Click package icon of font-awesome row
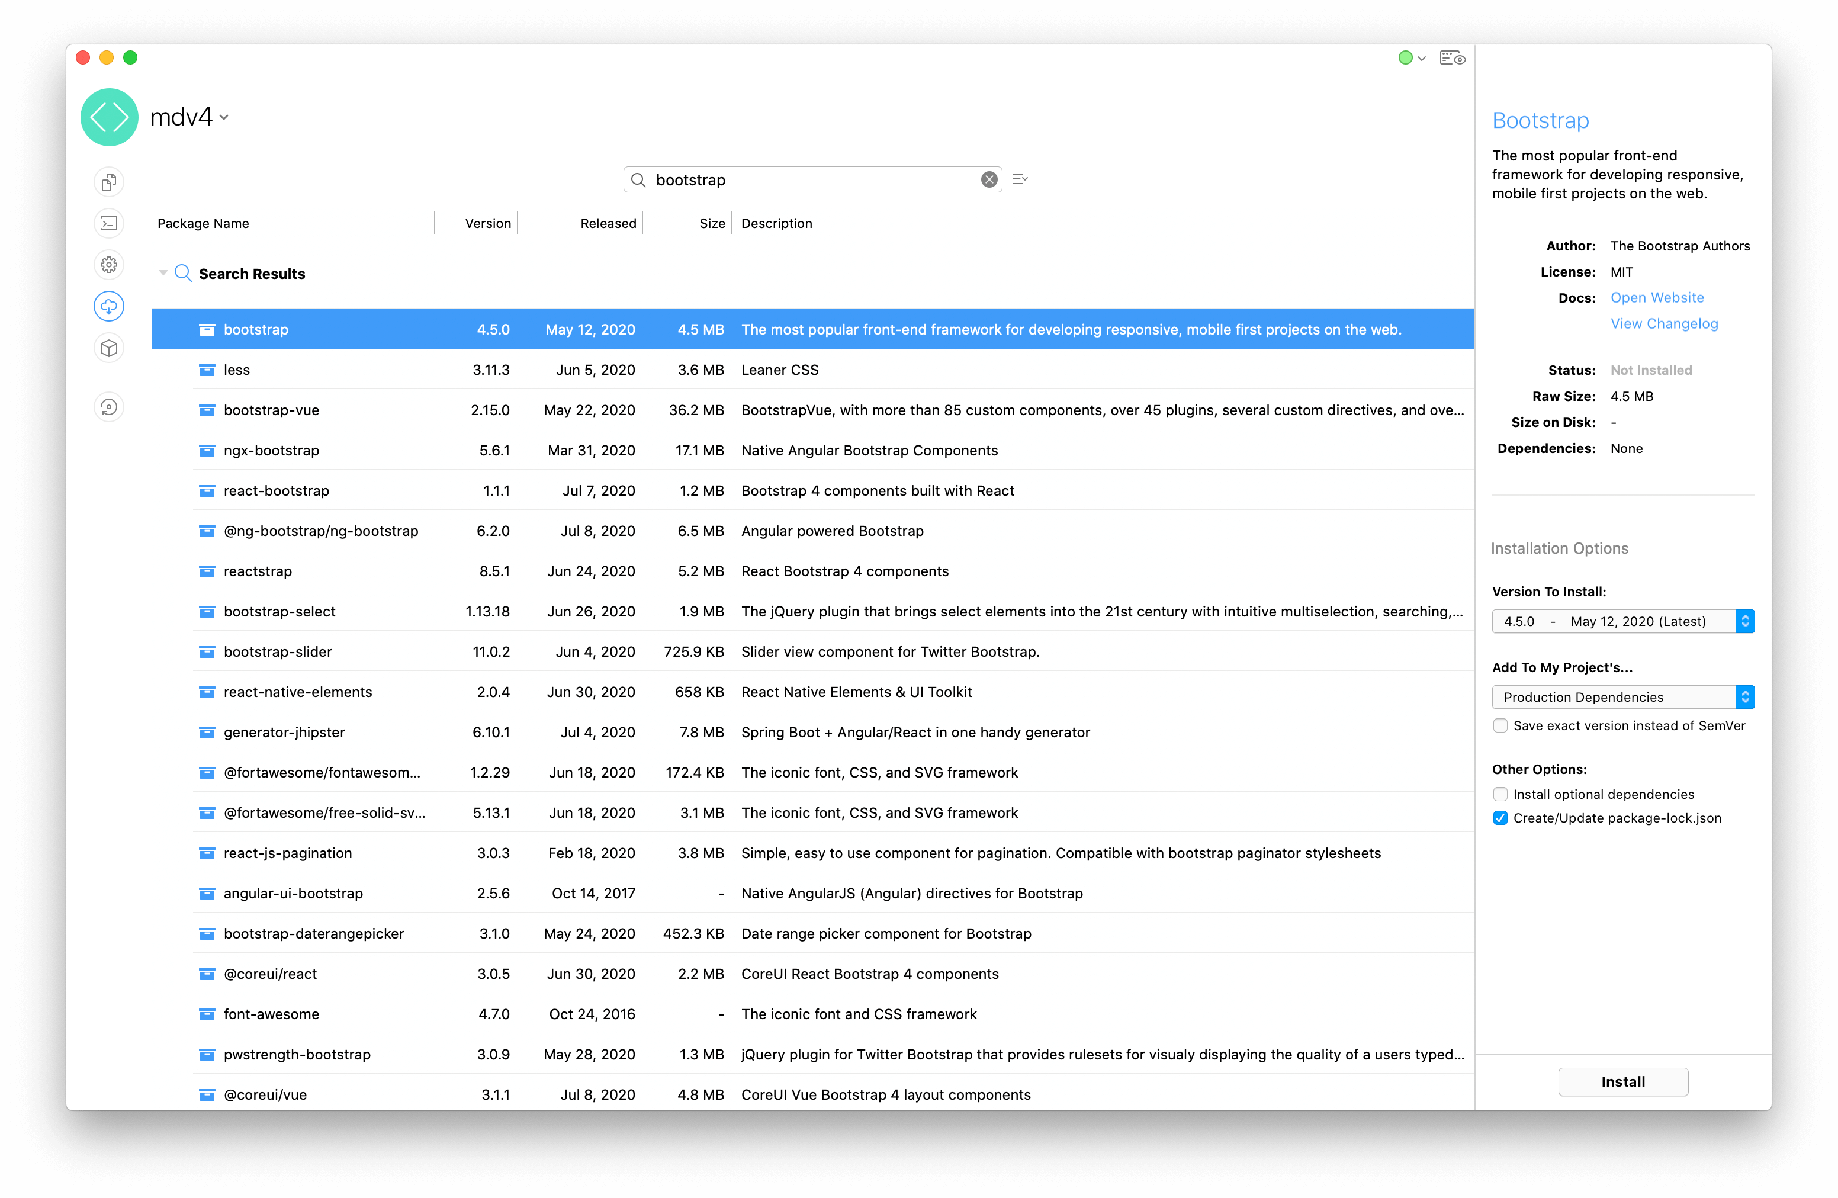 tap(207, 1014)
